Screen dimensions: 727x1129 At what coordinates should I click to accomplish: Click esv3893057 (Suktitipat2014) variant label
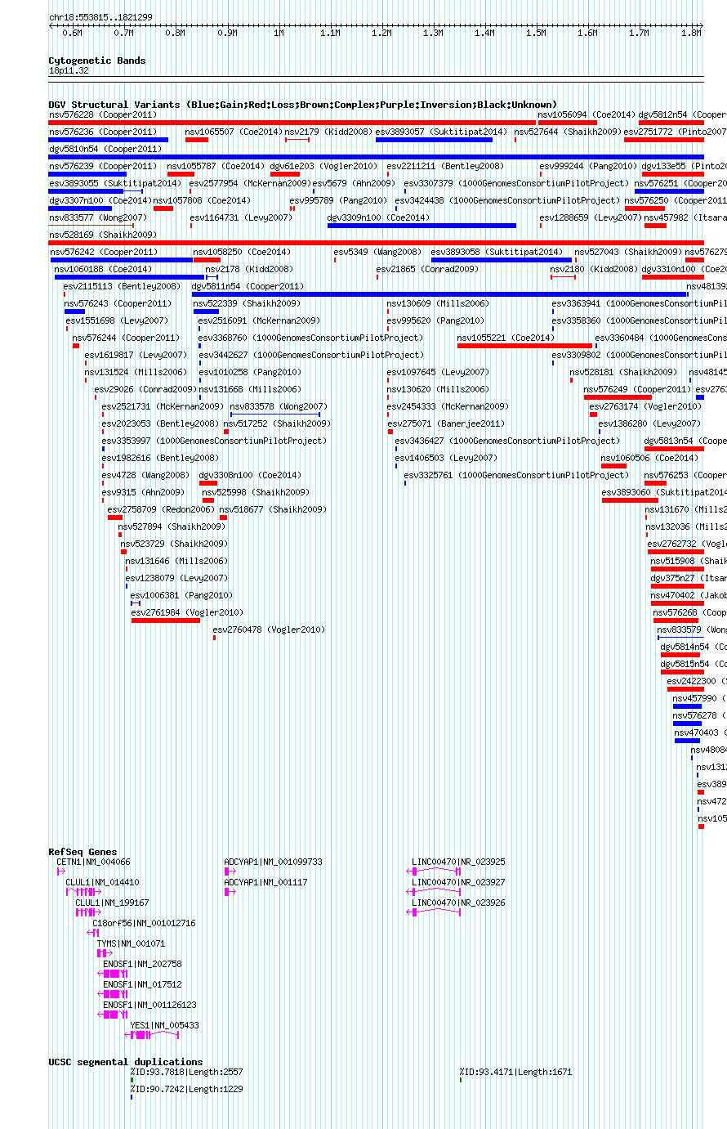click(441, 132)
